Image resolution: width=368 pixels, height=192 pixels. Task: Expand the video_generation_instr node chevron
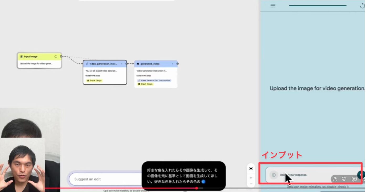(x=121, y=64)
